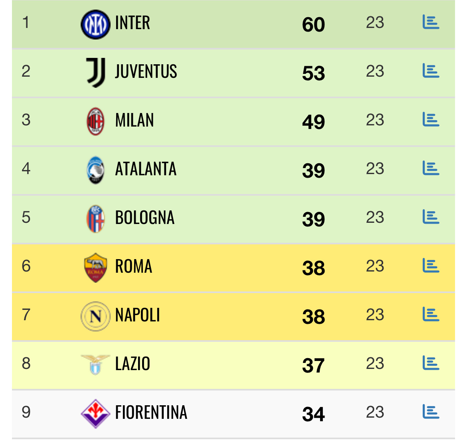Click the Lazio eagle crest
The width and height of the screenshot is (467, 440).
pyautogui.click(x=95, y=365)
